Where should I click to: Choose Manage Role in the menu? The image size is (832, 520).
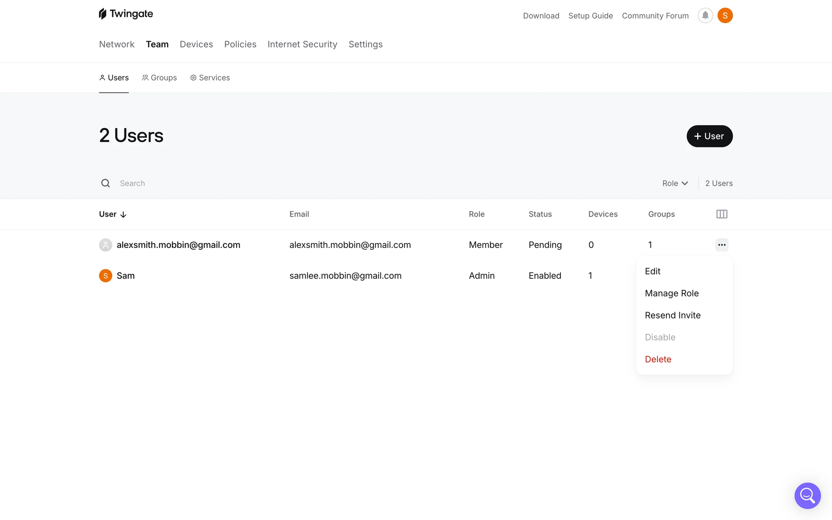(672, 293)
